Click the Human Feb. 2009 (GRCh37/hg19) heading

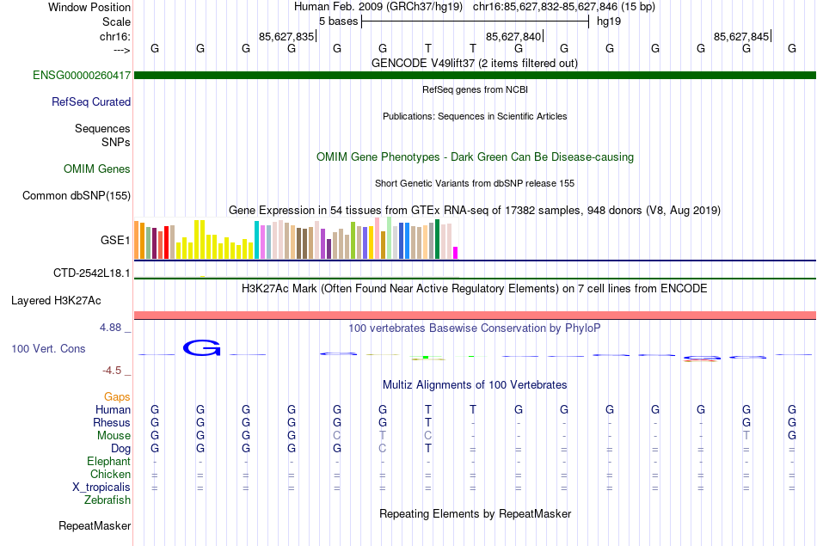click(378, 7)
